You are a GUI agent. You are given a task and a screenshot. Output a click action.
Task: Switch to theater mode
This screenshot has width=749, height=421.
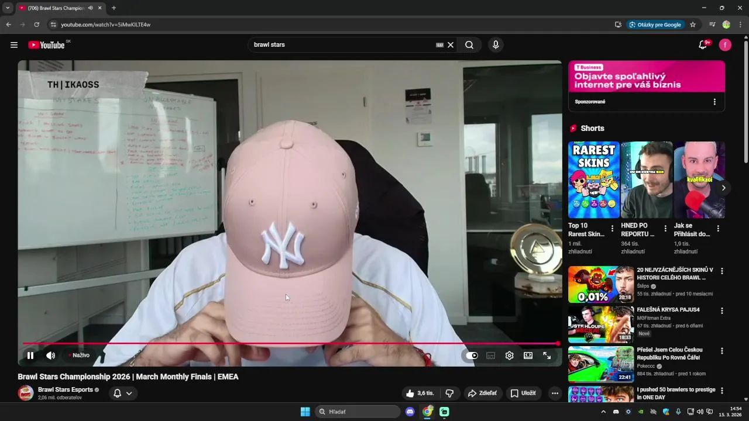[528, 356]
